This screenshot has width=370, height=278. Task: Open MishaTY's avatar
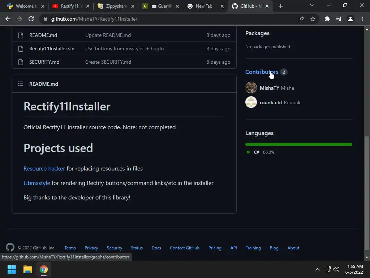coord(251,88)
